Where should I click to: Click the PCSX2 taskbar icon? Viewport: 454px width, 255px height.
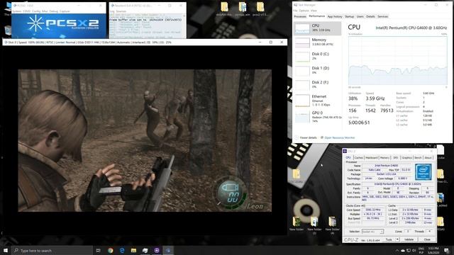pyautogui.click(x=168, y=250)
